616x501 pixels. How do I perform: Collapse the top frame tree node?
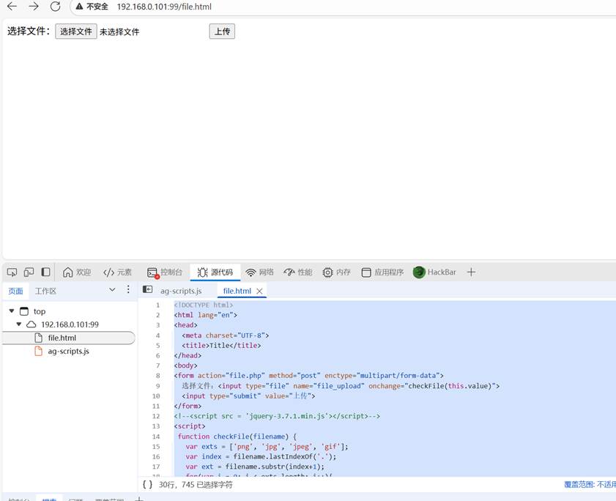pyautogui.click(x=12, y=311)
